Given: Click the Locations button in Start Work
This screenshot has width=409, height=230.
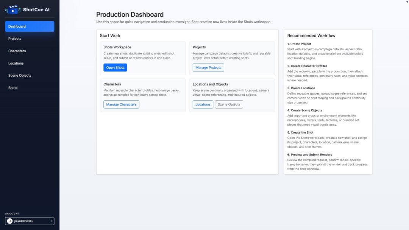Looking at the screenshot, I should 203,104.
